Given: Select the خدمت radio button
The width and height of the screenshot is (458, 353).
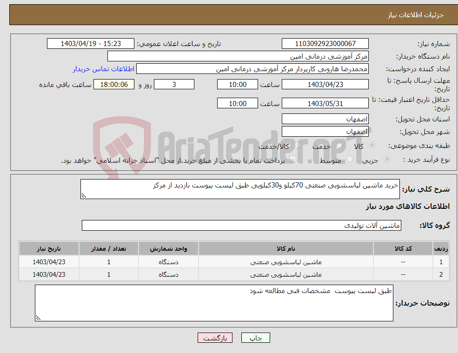Looking at the screenshot, I should tap(339, 145).
